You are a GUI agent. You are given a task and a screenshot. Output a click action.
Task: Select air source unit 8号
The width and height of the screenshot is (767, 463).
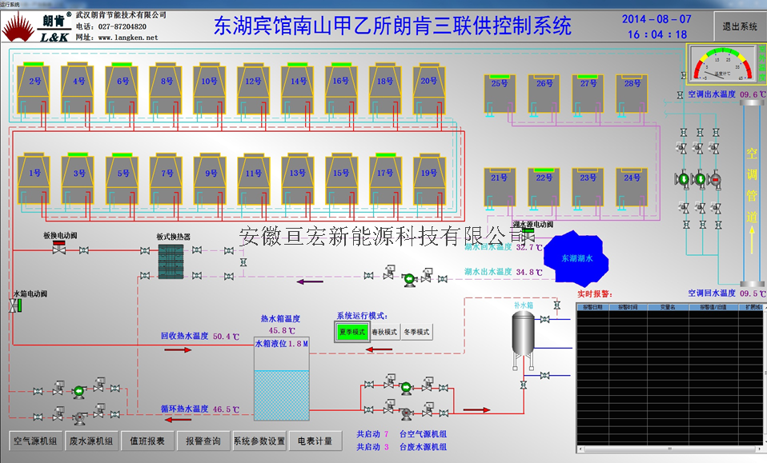pyautogui.click(x=166, y=88)
